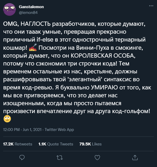This screenshot has width=157, height=167.
Task: Click the Twitter Web App source link
Action: point(59,130)
